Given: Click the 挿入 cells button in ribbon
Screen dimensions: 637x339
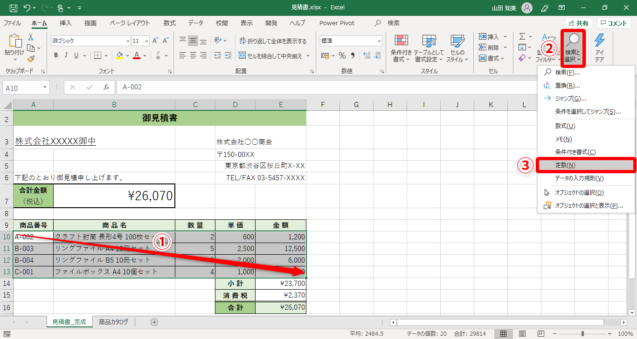Looking at the screenshot, I should tap(490, 37).
